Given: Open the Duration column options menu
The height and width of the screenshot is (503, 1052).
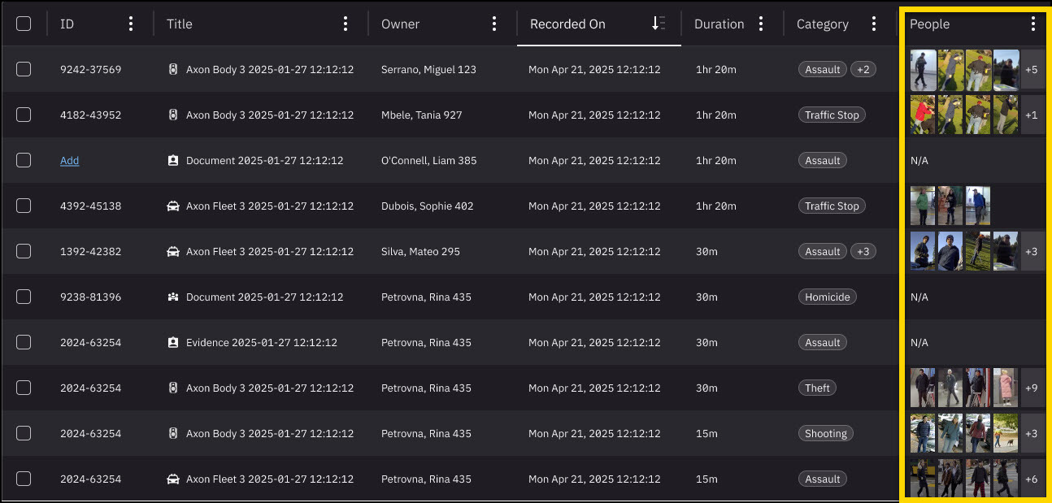Looking at the screenshot, I should (761, 24).
